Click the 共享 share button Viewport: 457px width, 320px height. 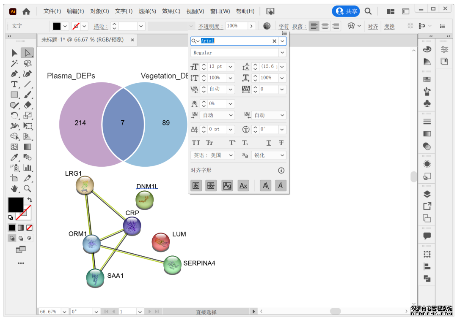coord(346,11)
